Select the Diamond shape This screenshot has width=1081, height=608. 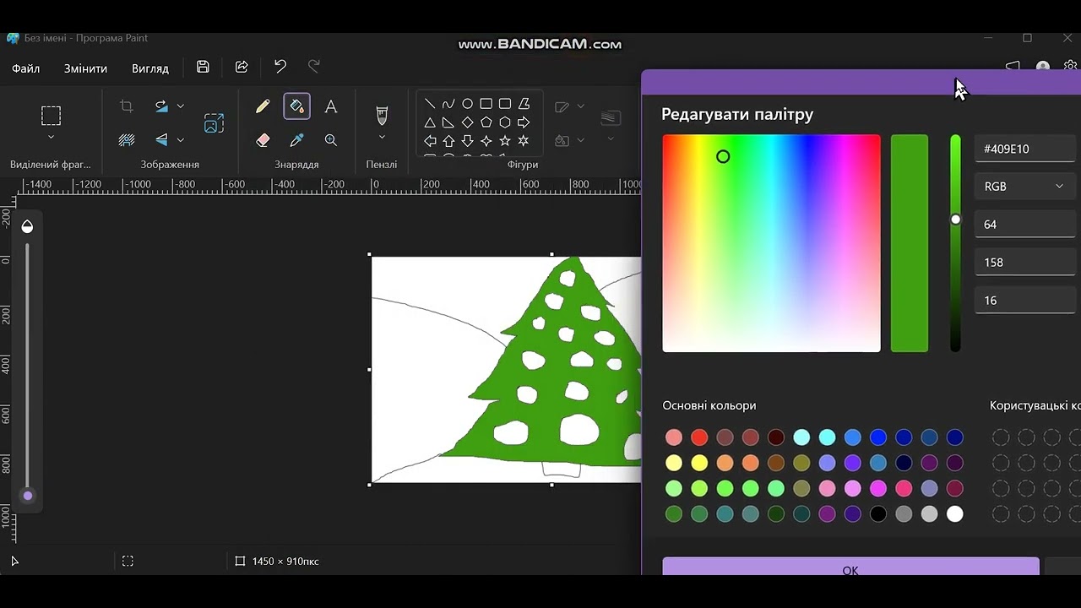pyautogui.click(x=467, y=122)
